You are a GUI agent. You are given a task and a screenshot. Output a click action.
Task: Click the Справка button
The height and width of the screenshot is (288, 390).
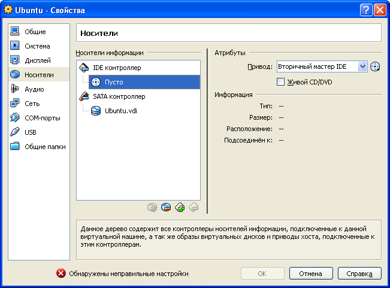359,274
